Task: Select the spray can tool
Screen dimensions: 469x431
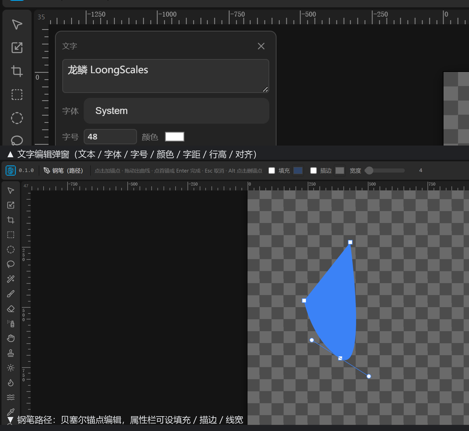Action: click(11, 323)
